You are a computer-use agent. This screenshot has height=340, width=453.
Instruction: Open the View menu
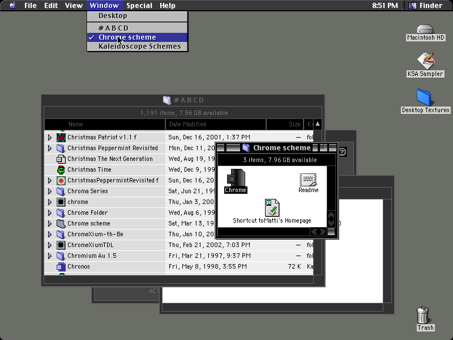tap(74, 6)
